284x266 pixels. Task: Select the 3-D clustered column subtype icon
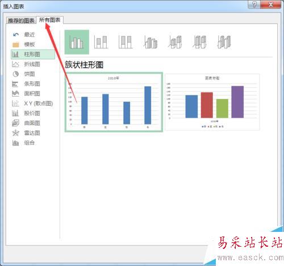[x=151, y=42]
